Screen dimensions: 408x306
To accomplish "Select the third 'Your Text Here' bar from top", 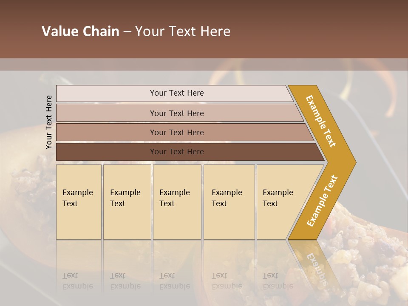I will click(176, 132).
